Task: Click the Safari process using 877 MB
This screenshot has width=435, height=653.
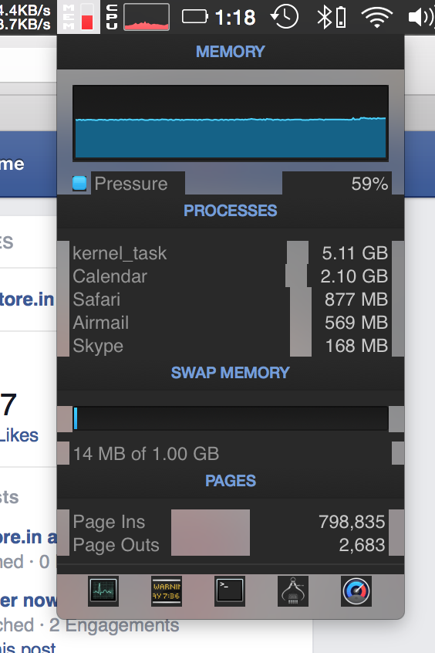Action: point(230,299)
